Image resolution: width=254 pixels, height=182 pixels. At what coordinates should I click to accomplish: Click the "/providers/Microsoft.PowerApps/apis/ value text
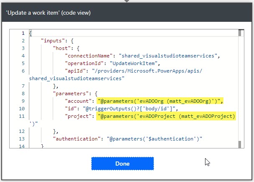[147, 71]
